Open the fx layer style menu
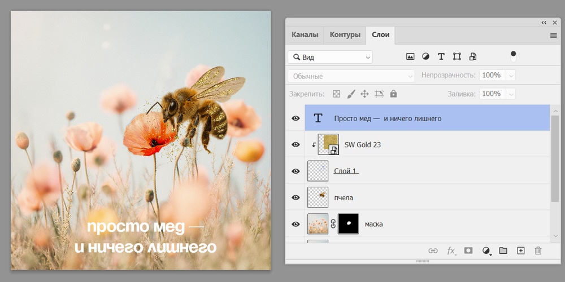The height and width of the screenshot is (282, 565). [x=451, y=250]
